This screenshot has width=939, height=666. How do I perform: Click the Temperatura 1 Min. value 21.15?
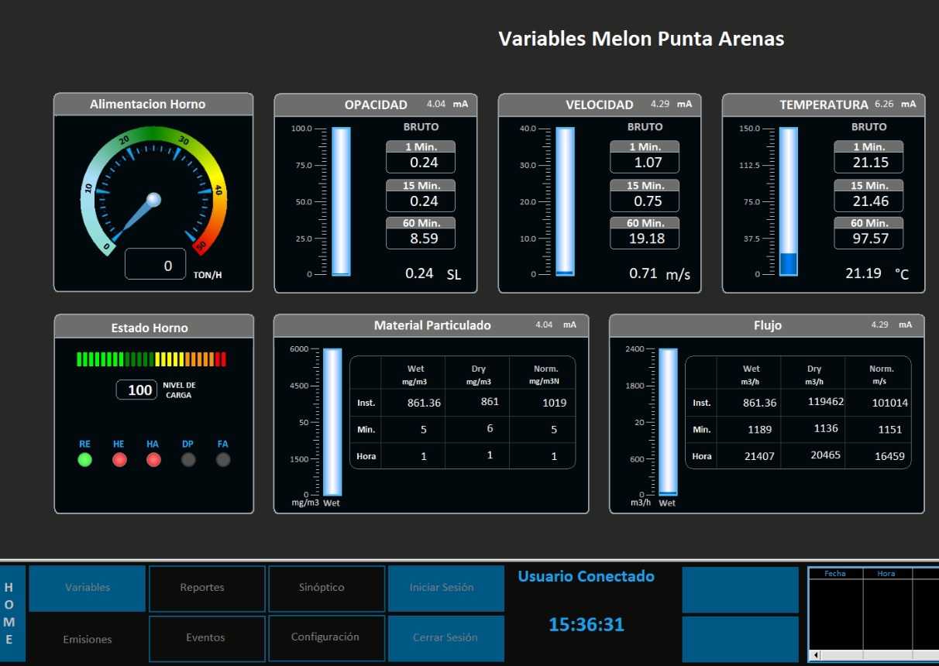pos(868,163)
